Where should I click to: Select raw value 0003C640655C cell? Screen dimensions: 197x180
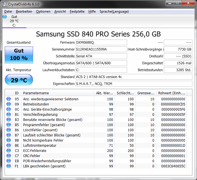173,166
